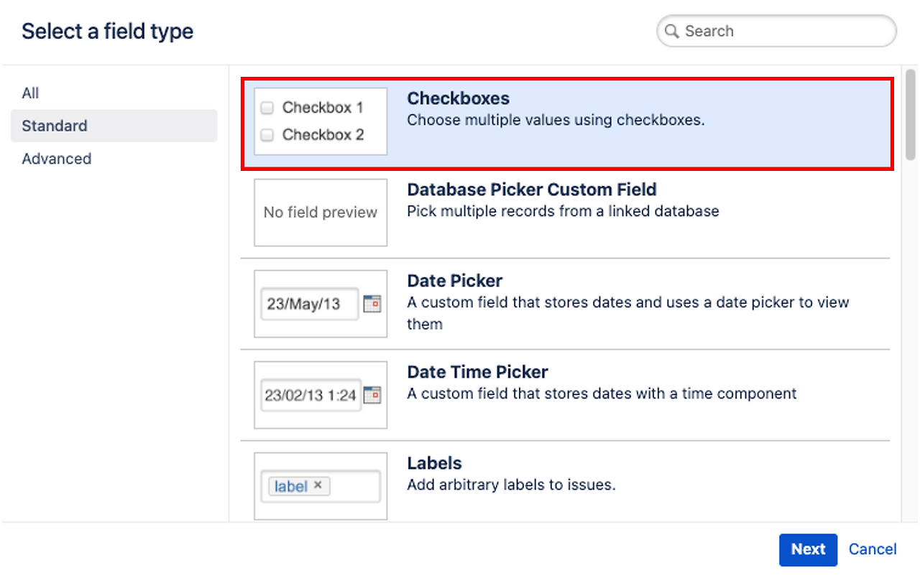The width and height of the screenshot is (920, 578).
Task: Choose the Labels field type
Action: pyautogui.click(x=434, y=464)
